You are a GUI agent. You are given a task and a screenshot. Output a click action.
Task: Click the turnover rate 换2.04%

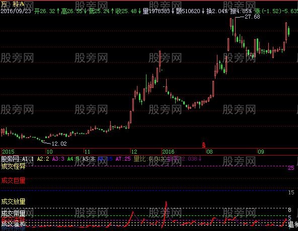[x=217, y=11]
